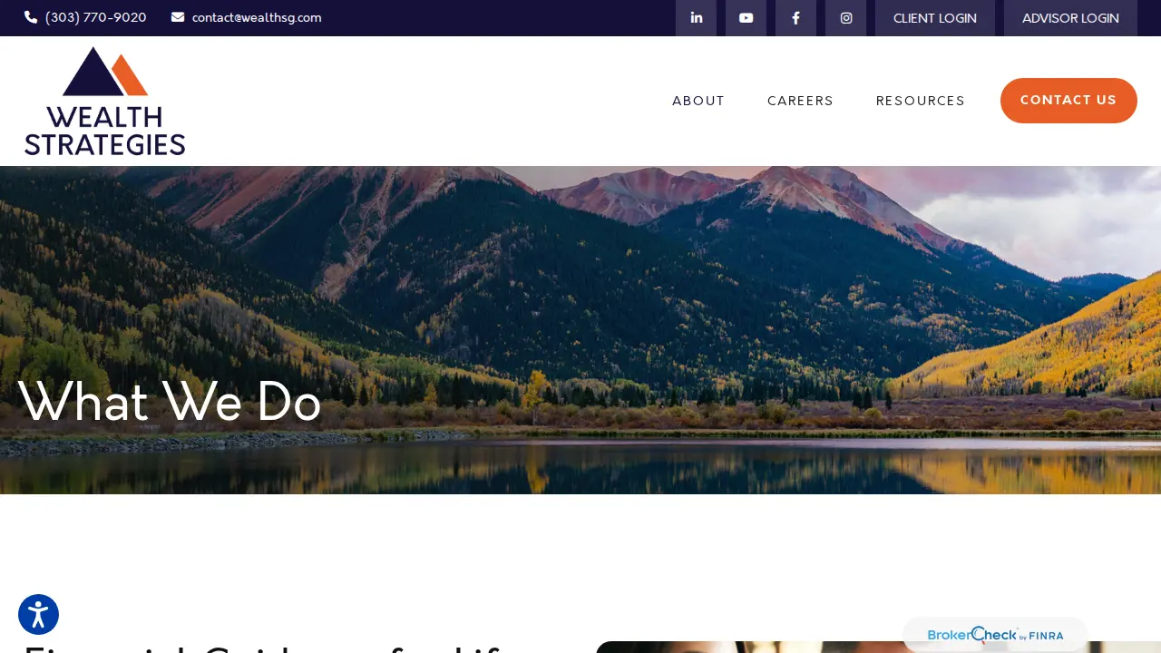Email contact@wealthsg.com link

pyautogui.click(x=257, y=17)
